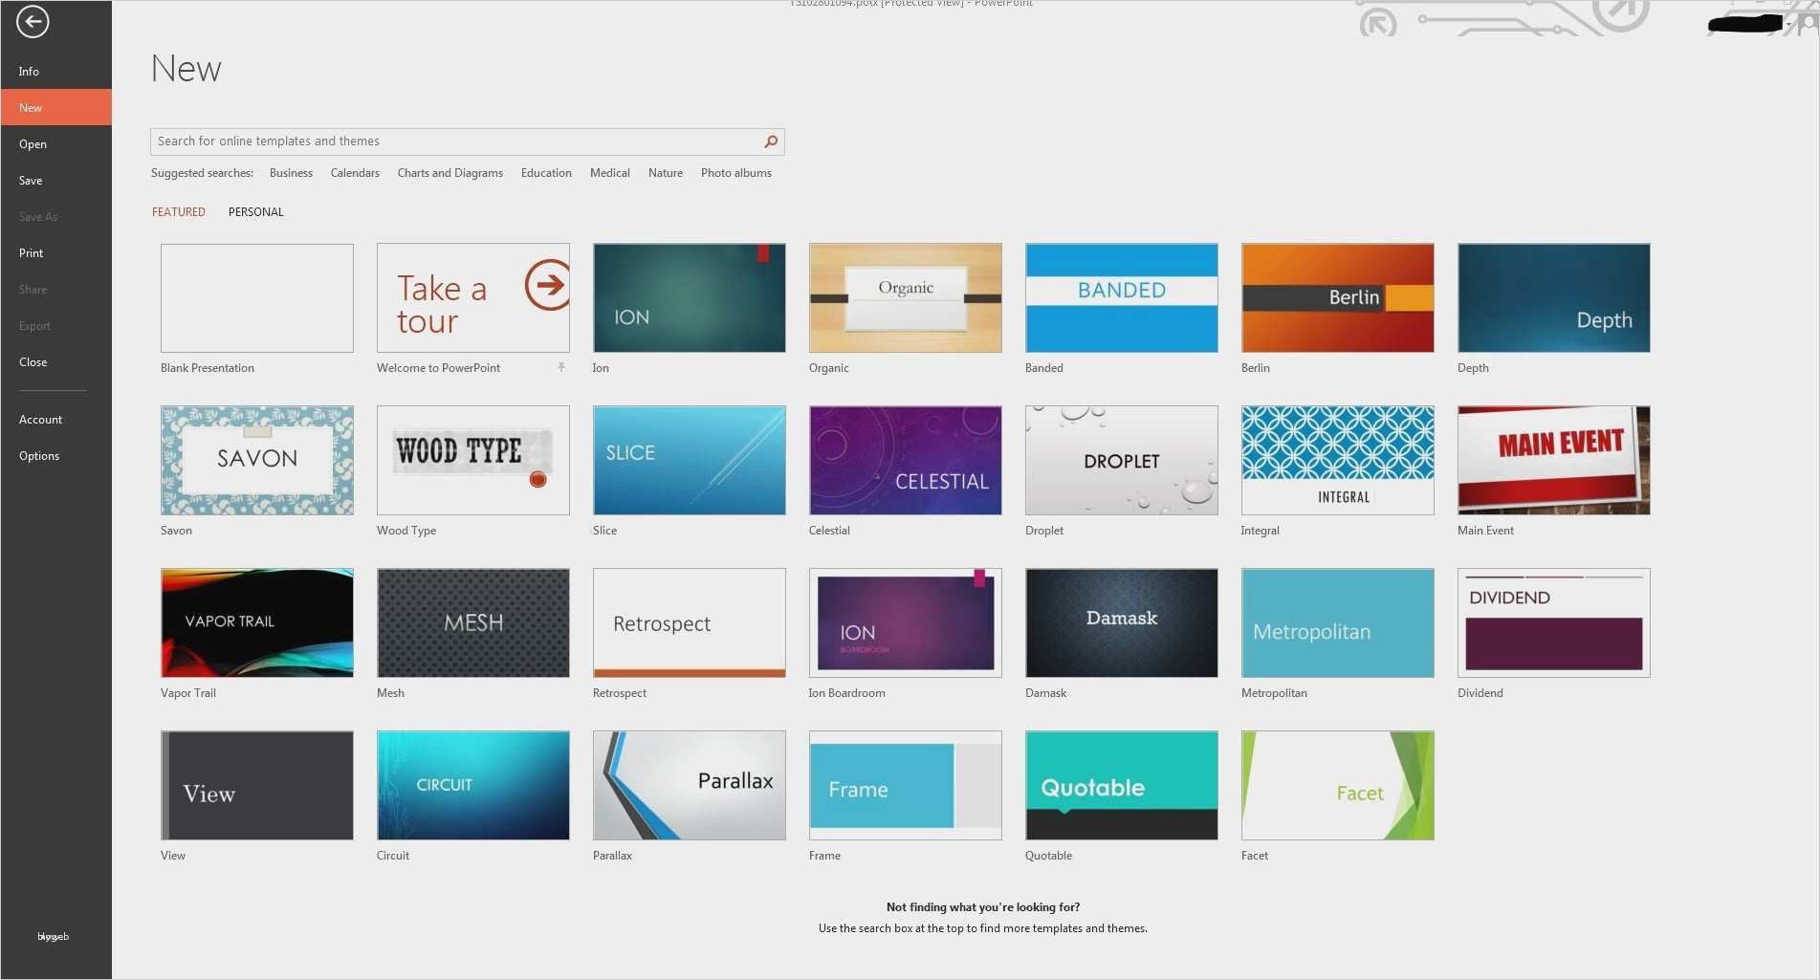Select the FEATURED templates tab
1820x980 pixels.
[x=178, y=211]
